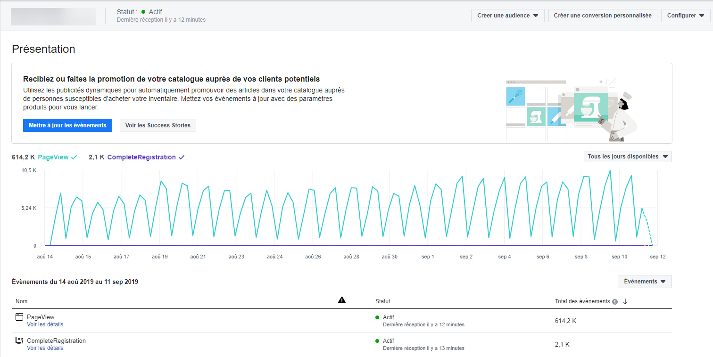The image size is (713, 357).
Task: Click the warning triangle column icon
Action: click(342, 300)
